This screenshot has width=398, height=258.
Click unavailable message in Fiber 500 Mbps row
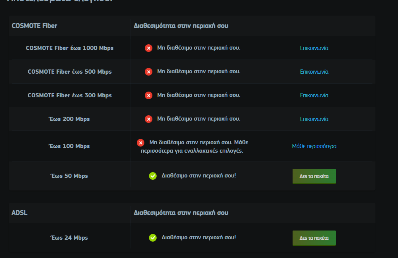[x=199, y=71]
